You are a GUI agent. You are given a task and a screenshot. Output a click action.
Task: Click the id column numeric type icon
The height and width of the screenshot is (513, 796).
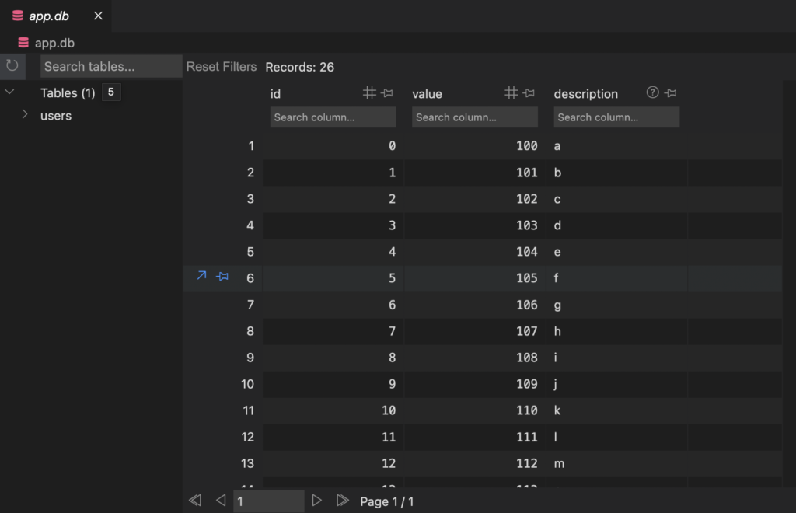pos(369,93)
